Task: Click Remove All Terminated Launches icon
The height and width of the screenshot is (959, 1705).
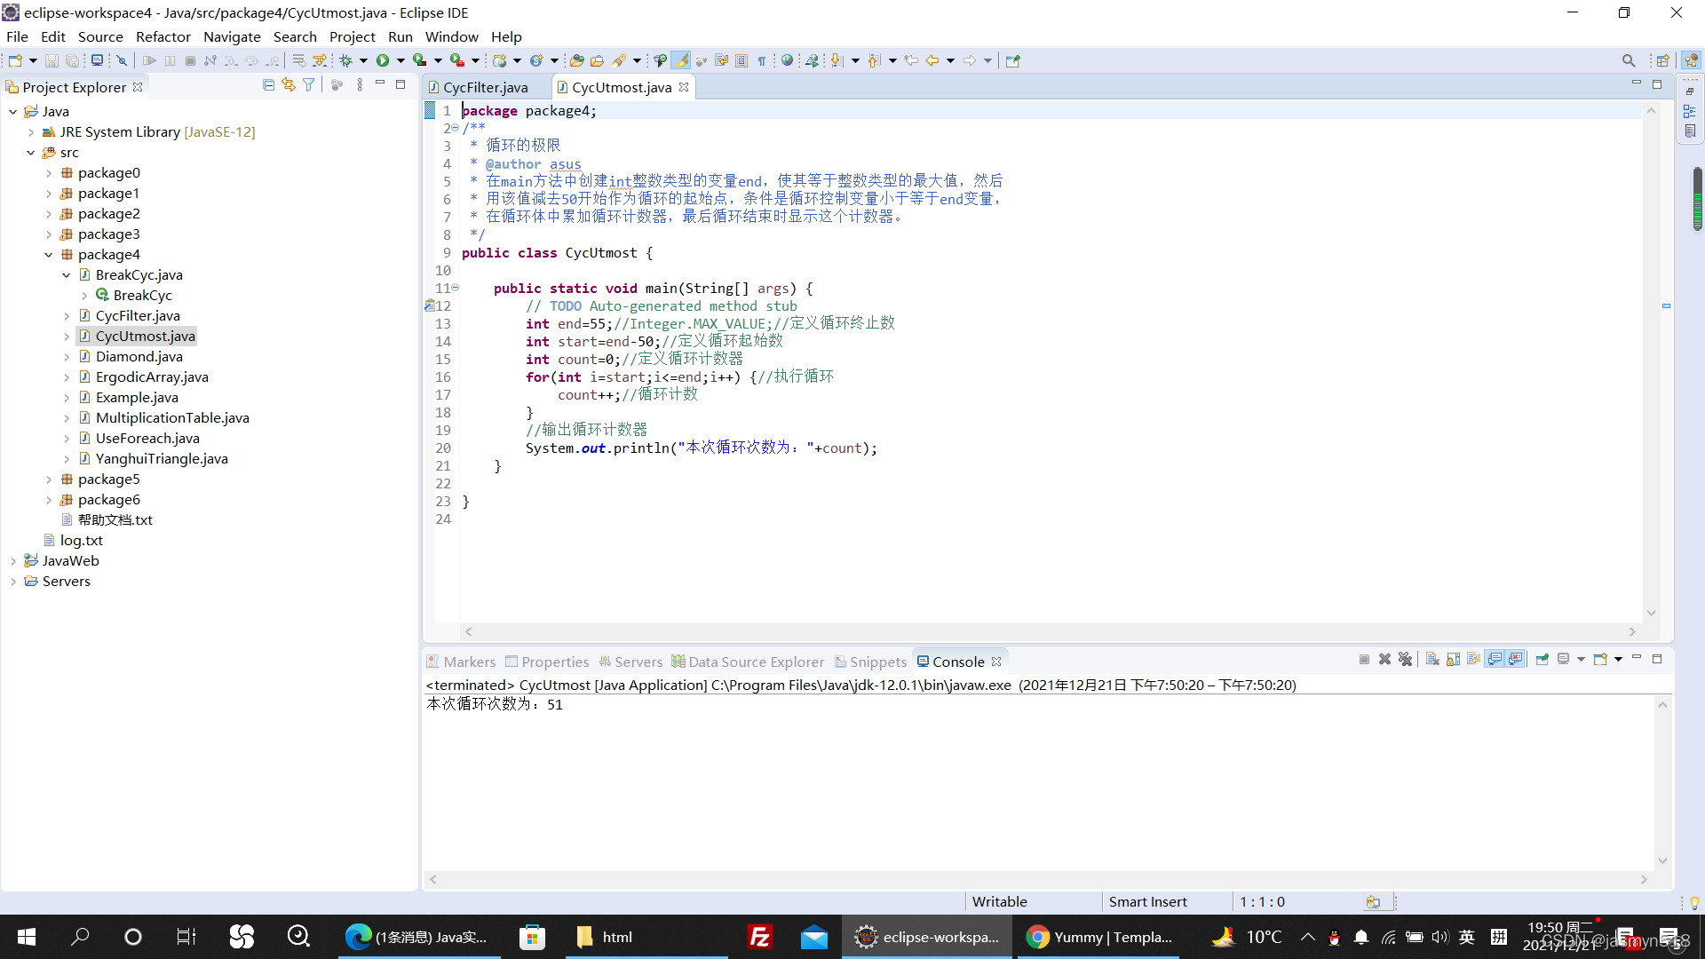Action: [1405, 660]
